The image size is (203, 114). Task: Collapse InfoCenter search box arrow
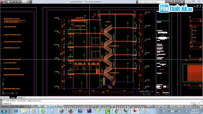coord(137,2)
